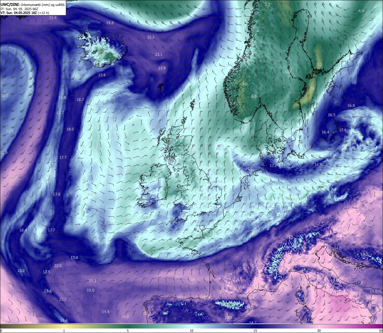Click the value 23.2 in the lower left
Screen dimensions: 383x333
tap(92, 281)
